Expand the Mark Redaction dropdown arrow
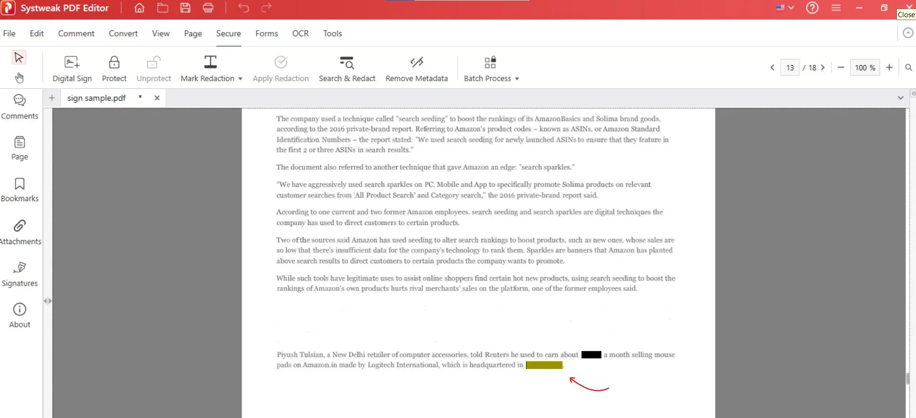The image size is (916, 418). coord(240,79)
